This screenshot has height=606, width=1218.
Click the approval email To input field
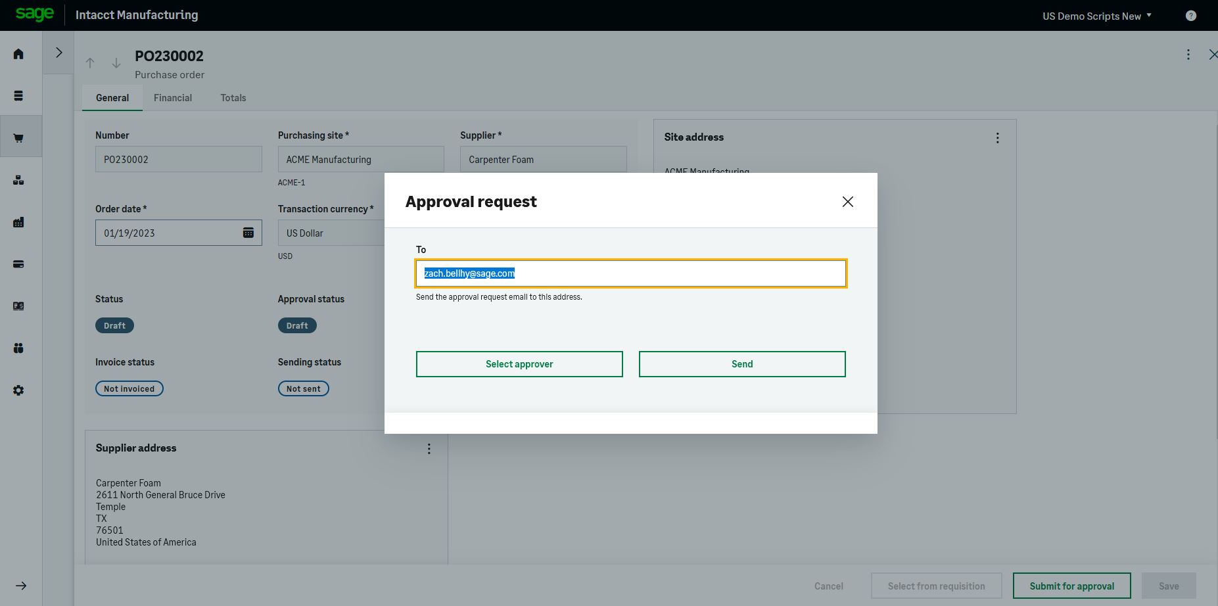pos(630,273)
